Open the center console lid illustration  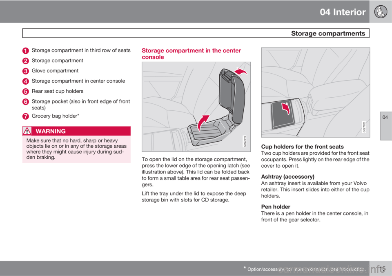[196, 107]
